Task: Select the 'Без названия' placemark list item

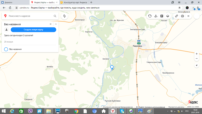Action: tap(30, 49)
